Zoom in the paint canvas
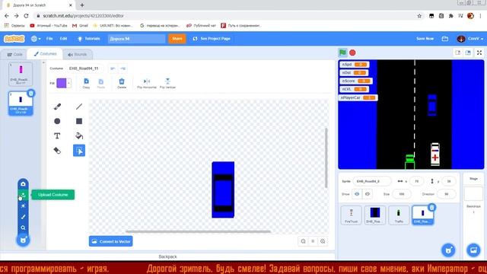Screen dimensions: 487x274 point(323,241)
